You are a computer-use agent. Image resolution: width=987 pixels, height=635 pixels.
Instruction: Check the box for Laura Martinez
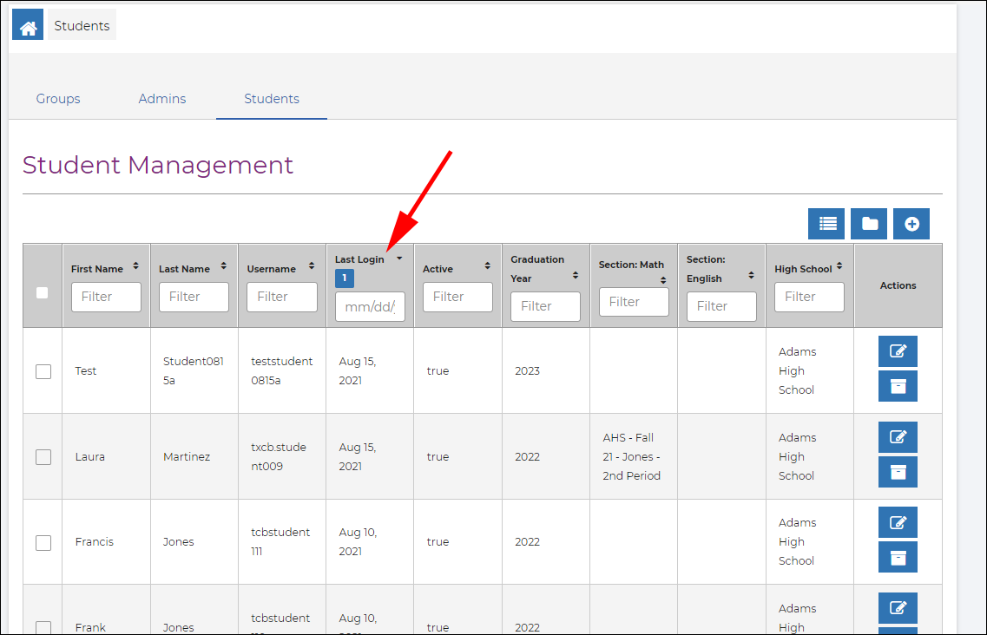[x=43, y=456]
